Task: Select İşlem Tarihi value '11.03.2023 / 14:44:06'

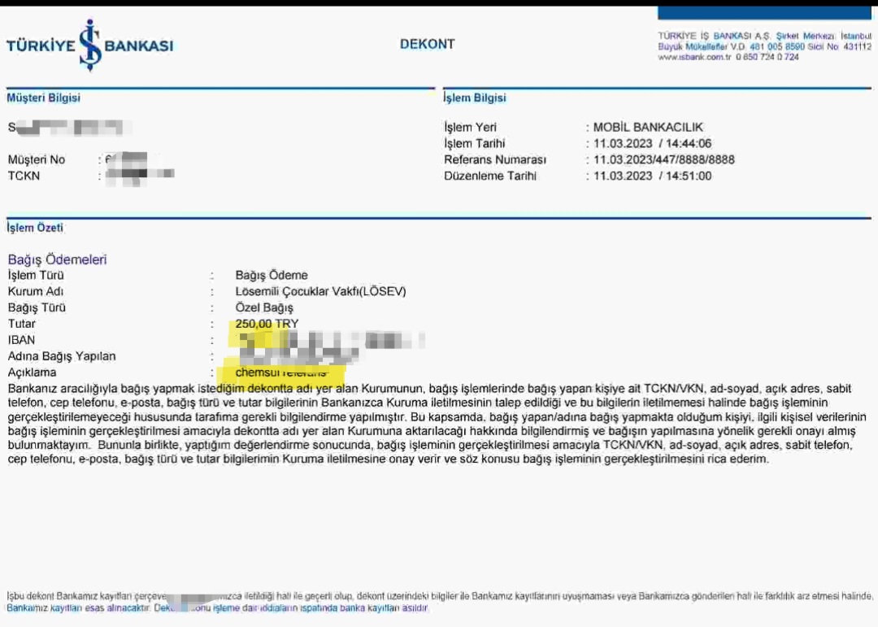Action: [652, 143]
